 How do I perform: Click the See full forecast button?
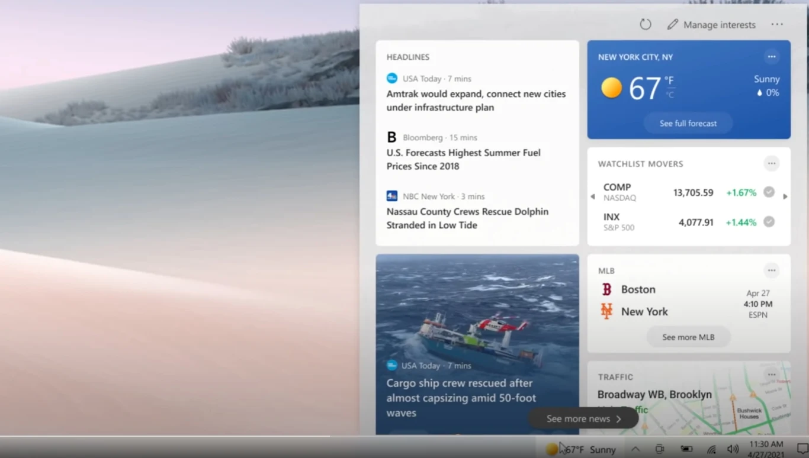pos(688,123)
